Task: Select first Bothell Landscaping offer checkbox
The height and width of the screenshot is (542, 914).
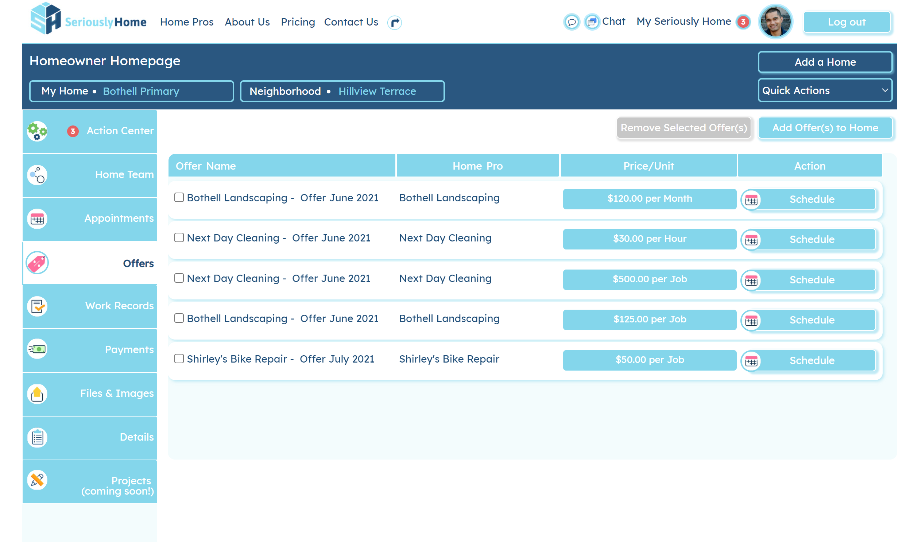Action: click(x=179, y=198)
